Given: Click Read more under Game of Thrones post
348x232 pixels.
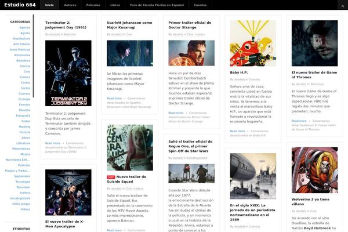Looking at the screenshot, I should click(x=299, y=121).
